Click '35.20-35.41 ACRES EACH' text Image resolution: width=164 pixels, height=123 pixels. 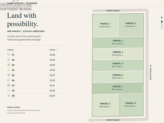(x=34, y=31)
